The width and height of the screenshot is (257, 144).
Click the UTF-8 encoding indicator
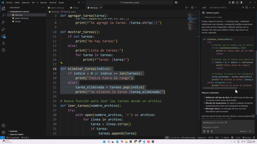click(210, 138)
